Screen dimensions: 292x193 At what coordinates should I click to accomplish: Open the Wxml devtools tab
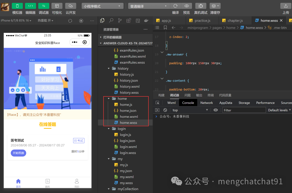click(x=171, y=103)
